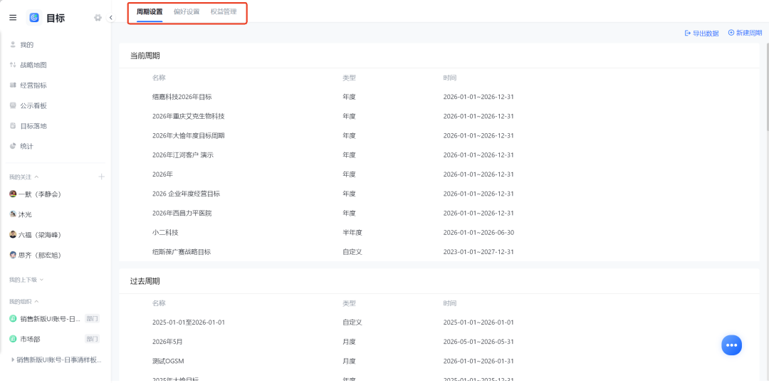769x383 pixels.
Task: Click the 新建周期 button
Action: point(745,33)
